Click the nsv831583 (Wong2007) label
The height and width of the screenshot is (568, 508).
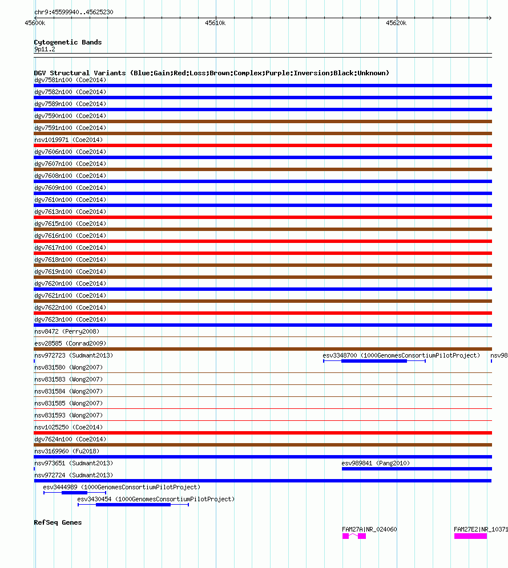point(68,379)
